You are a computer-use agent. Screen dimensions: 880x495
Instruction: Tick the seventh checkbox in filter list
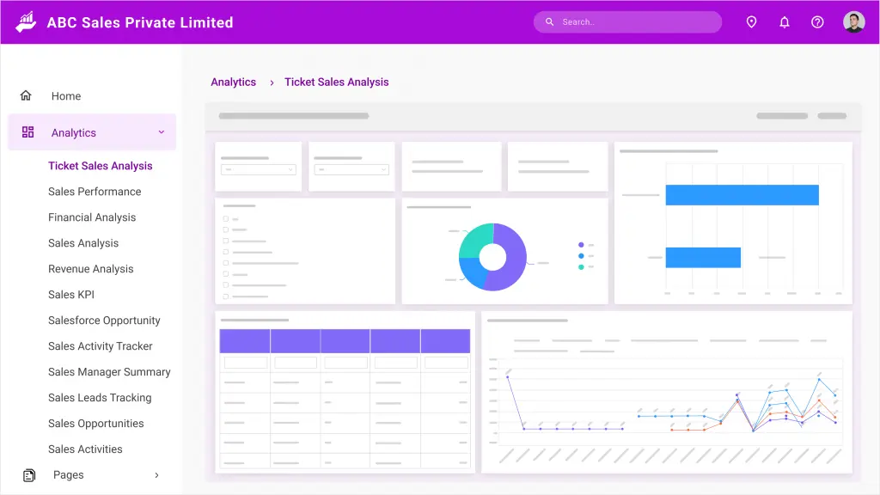click(226, 285)
